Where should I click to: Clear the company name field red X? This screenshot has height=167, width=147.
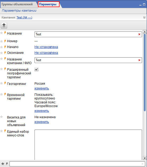[x=139, y=60]
